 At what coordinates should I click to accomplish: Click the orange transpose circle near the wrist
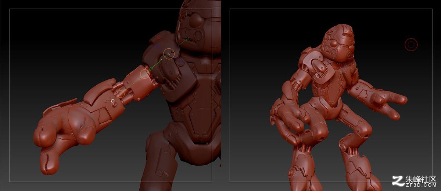(121, 93)
